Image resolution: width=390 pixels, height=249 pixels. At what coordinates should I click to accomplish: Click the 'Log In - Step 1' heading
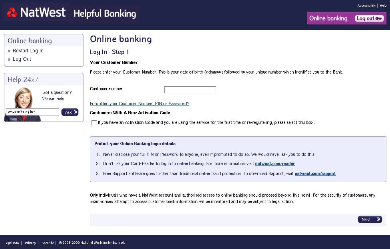109,52
